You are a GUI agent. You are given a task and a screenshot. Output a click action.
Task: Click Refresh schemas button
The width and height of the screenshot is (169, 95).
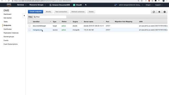pos(78,12)
